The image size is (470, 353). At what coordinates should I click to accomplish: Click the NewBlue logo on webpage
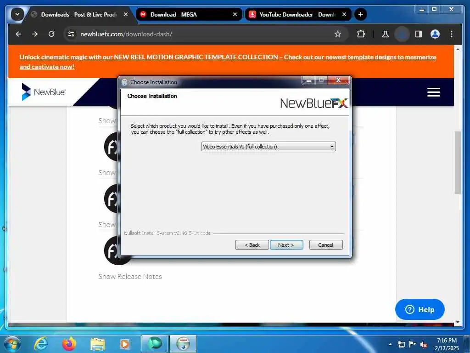(x=44, y=92)
